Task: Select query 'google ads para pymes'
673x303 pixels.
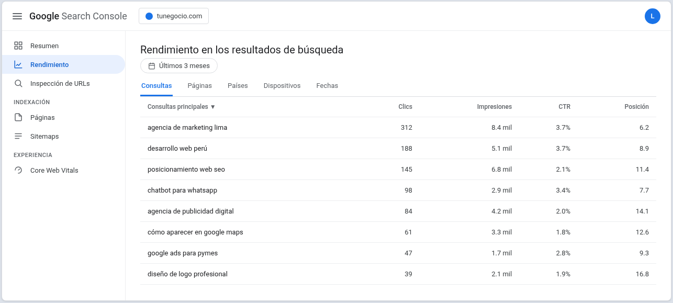Action: click(x=183, y=253)
